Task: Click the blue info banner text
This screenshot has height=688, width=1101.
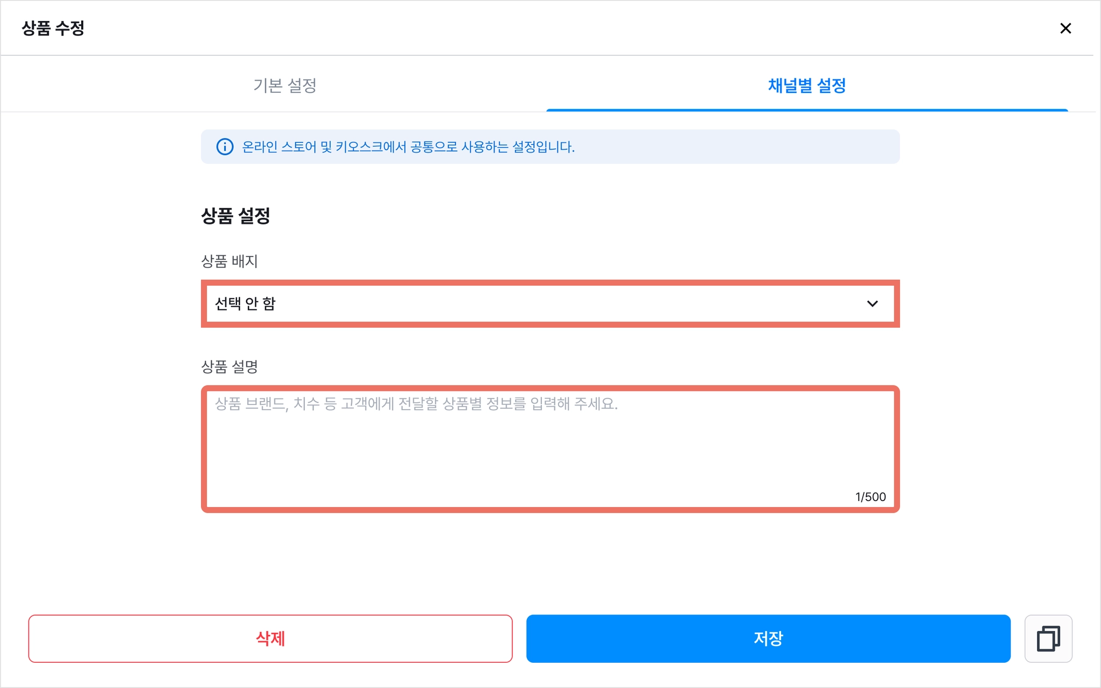Action: [409, 147]
